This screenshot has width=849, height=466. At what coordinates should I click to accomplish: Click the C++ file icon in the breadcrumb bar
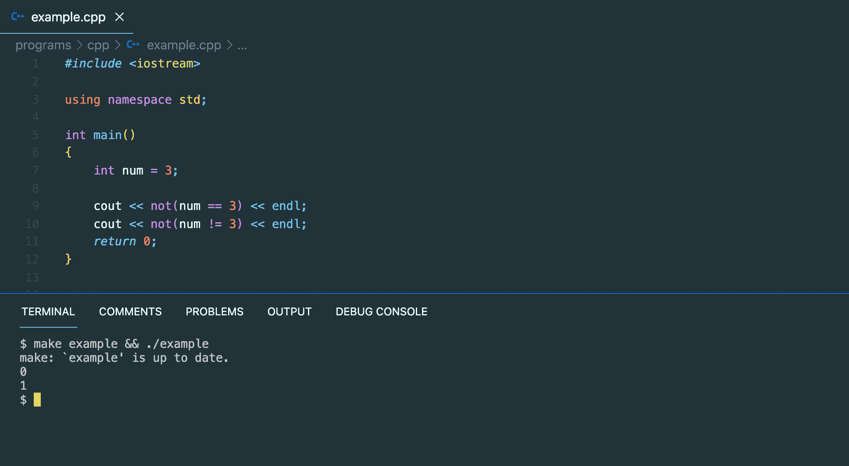133,44
